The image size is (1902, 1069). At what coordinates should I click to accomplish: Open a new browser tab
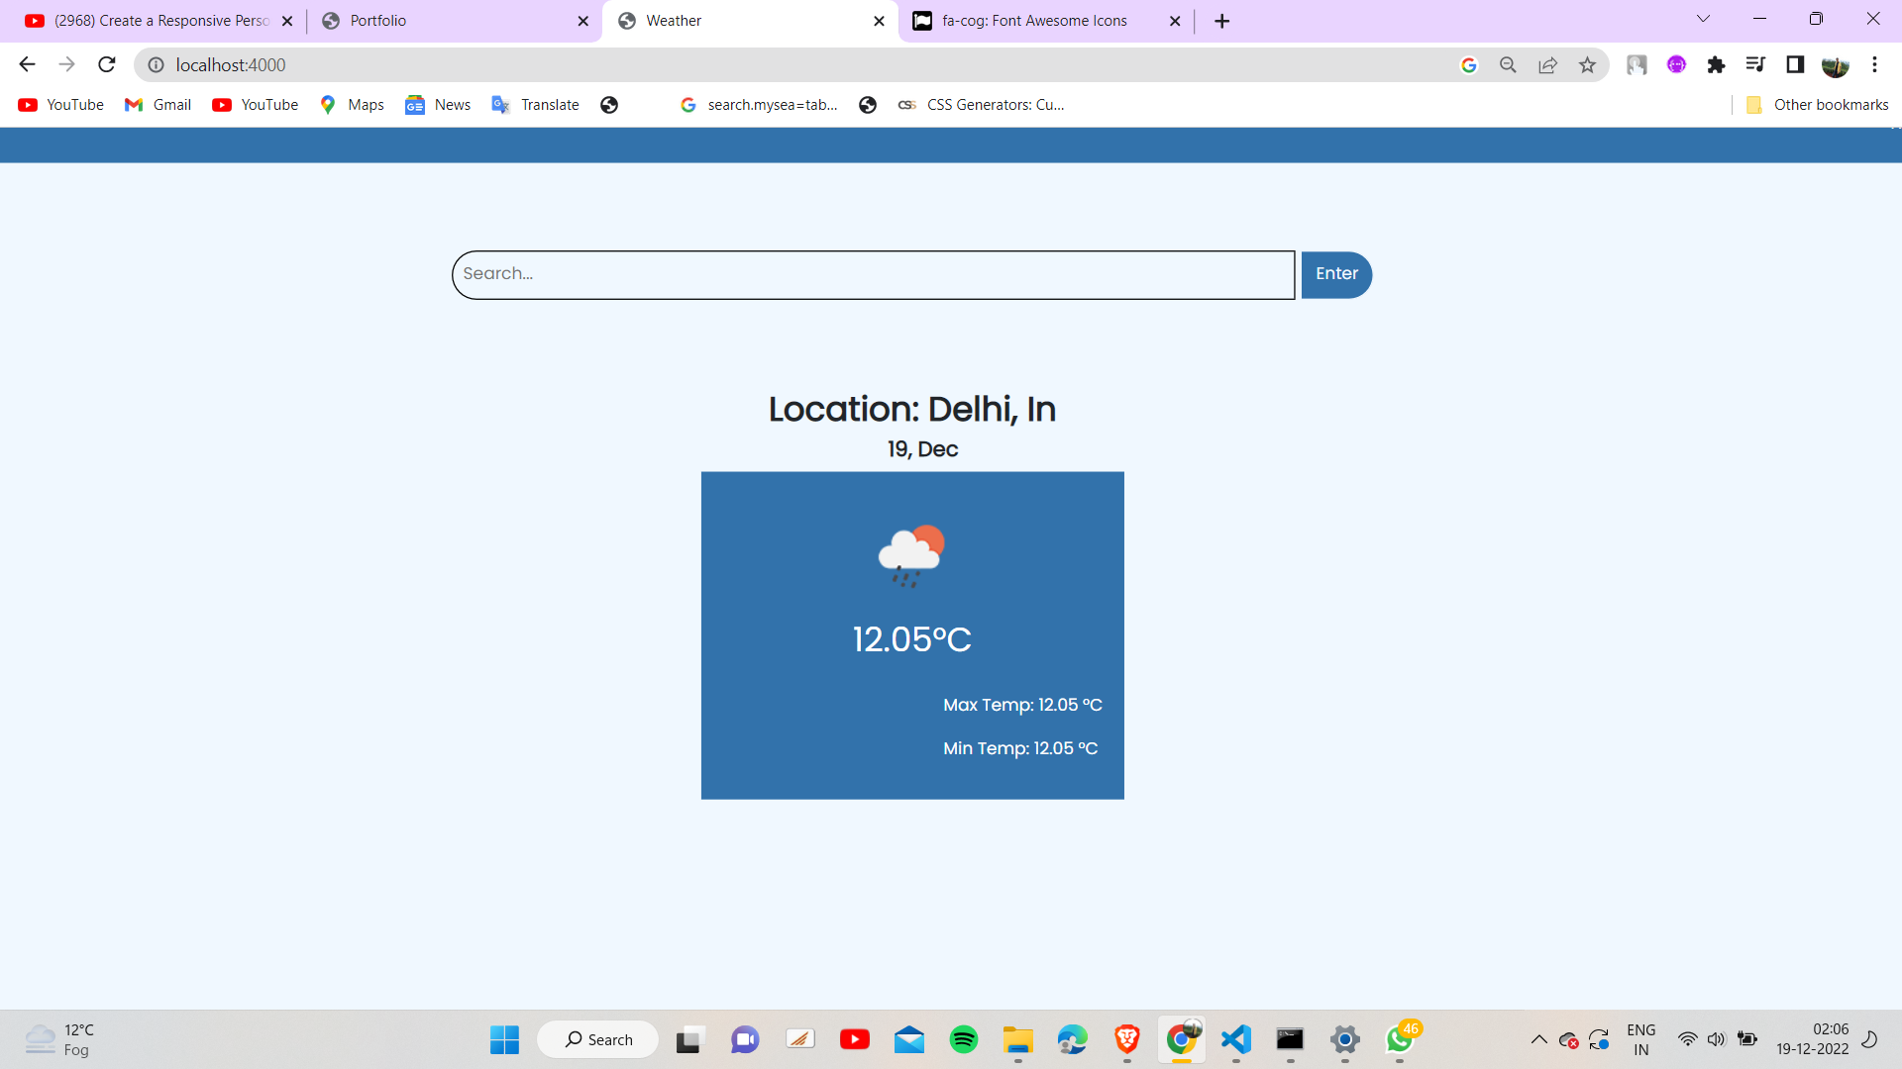[x=1221, y=20]
